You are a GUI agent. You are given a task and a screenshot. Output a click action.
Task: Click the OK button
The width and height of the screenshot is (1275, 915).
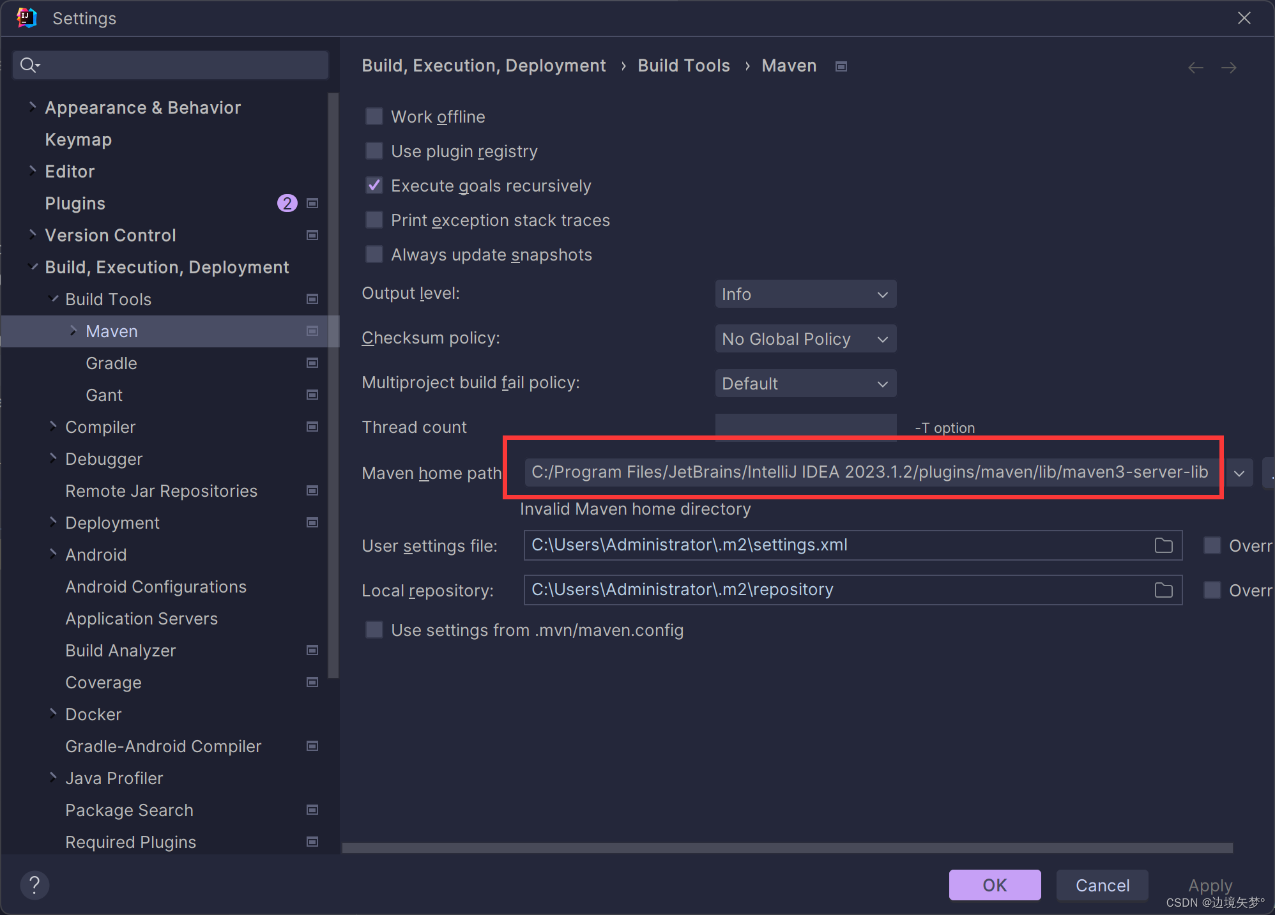(x=994, y=885)
